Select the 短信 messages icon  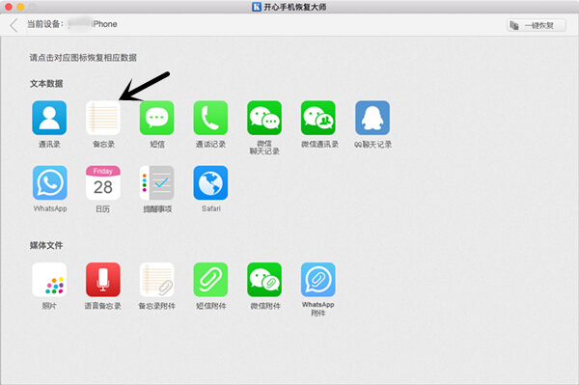pos(157,118)
